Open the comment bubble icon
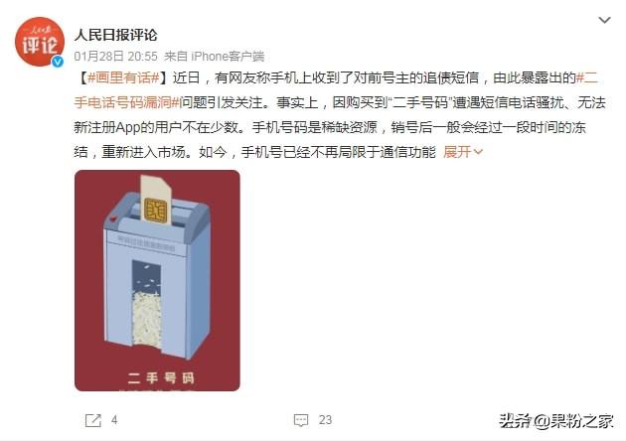This screenshot has width=626, height=441. pyautogui.click(x=301, y=420)
